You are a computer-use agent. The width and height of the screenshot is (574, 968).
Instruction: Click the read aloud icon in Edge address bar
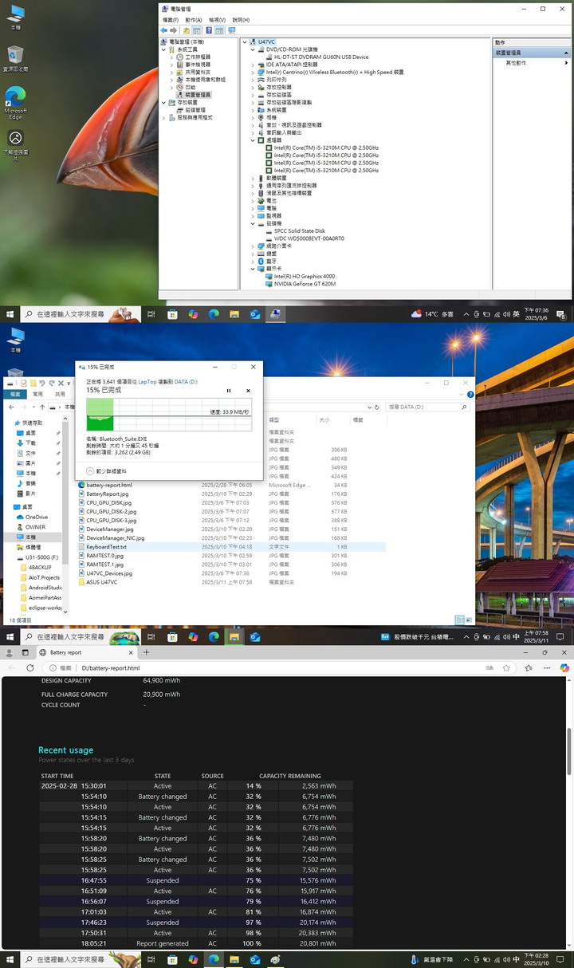pos(489,668)
